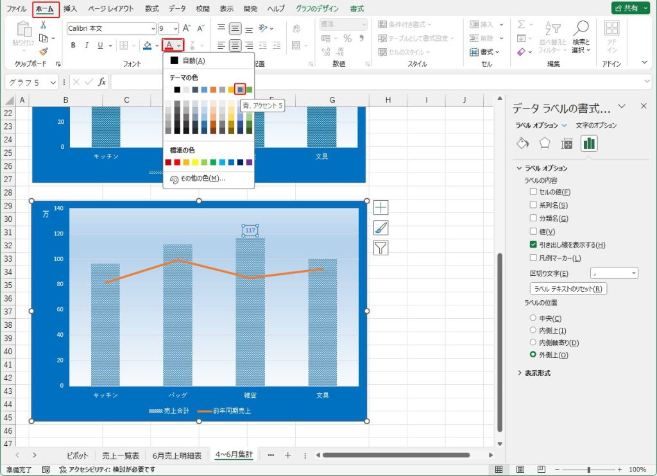Open the font name dropdown
The height and width of the screenshot is (476, 657).
pyautogui.click(x=153, y=28)
